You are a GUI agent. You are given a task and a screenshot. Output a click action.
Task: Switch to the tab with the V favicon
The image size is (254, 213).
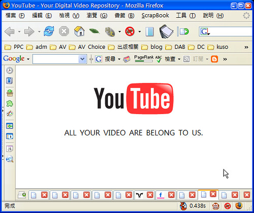139,195
